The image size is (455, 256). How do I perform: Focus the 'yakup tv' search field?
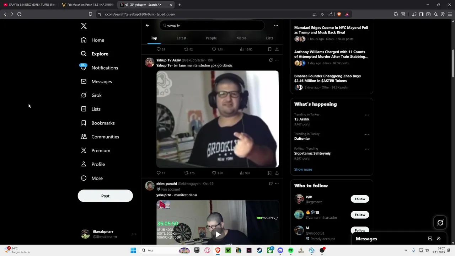click(x=212, y=26)
